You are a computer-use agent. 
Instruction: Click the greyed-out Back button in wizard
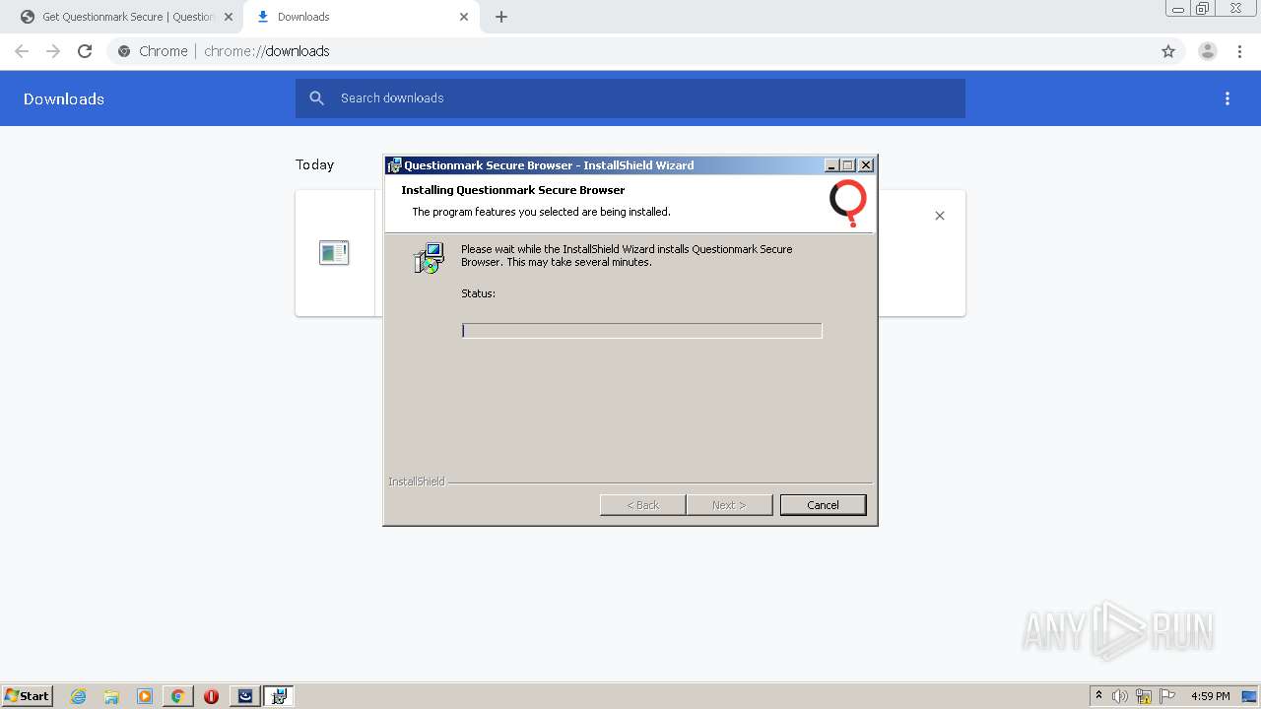pos(642,505)
